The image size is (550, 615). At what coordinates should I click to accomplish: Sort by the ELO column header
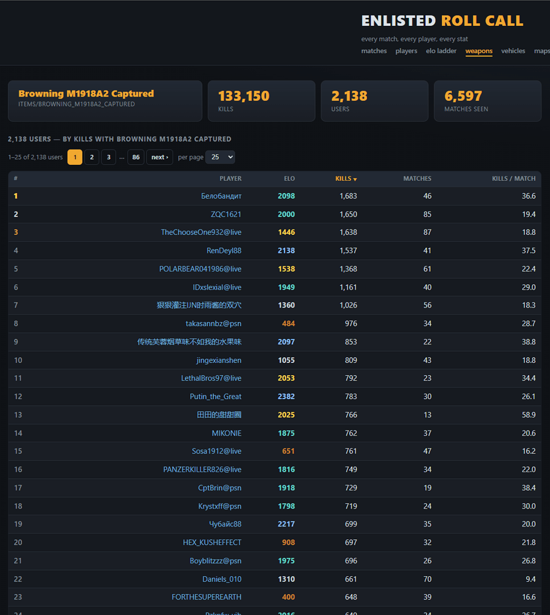tap(289, 178)
